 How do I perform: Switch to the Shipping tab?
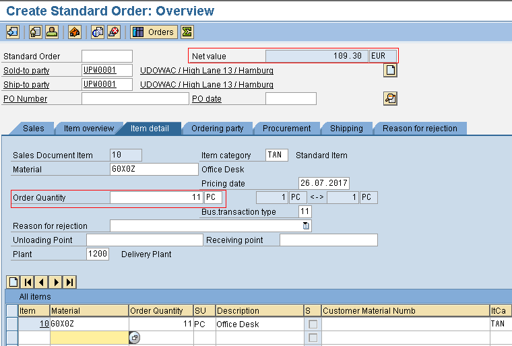tap(346, 129)
